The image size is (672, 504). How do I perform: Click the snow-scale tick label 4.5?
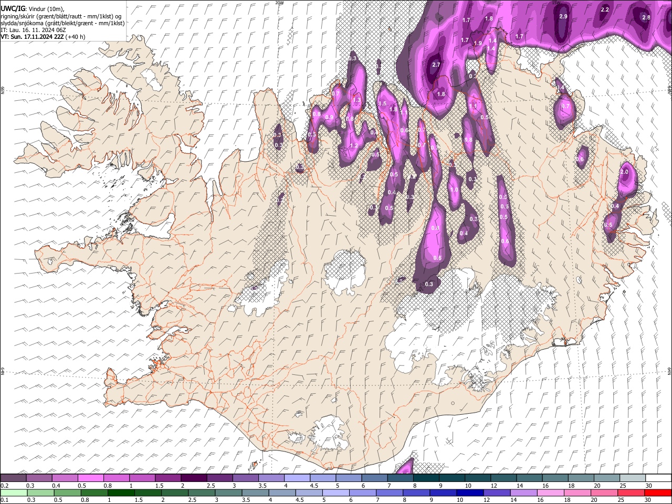coord(314,486)
